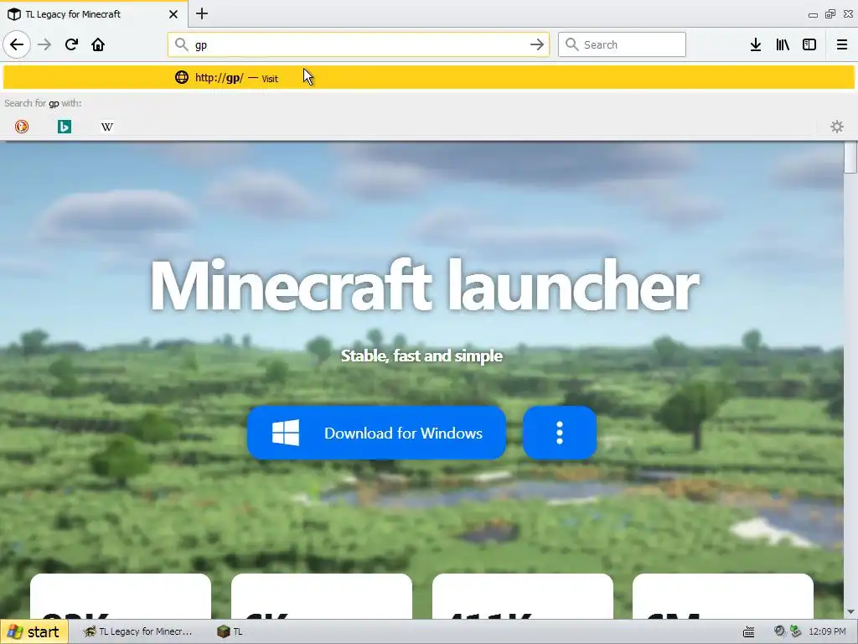Open the Windows start menu
Viewport: 858px width, 644px height.
click(x=34, y=631)
